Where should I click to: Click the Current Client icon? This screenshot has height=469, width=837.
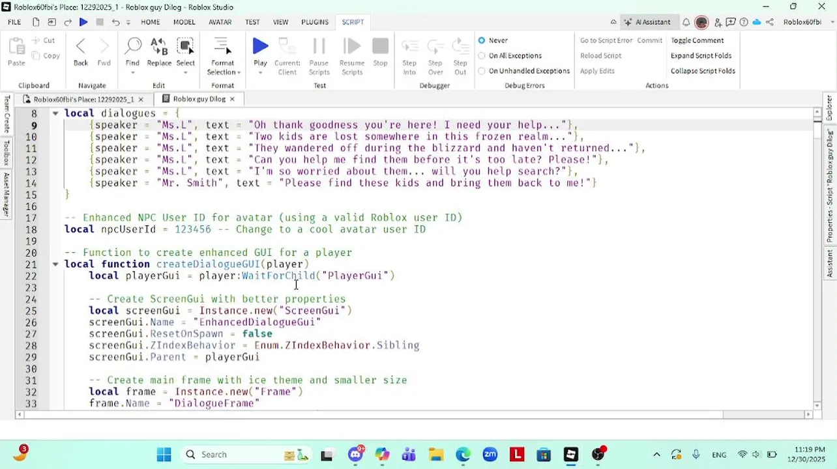pyautogui.click(x=287, y=46)
